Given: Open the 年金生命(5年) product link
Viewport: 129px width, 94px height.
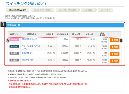Looking at the screenshot, I should point(28,60).
